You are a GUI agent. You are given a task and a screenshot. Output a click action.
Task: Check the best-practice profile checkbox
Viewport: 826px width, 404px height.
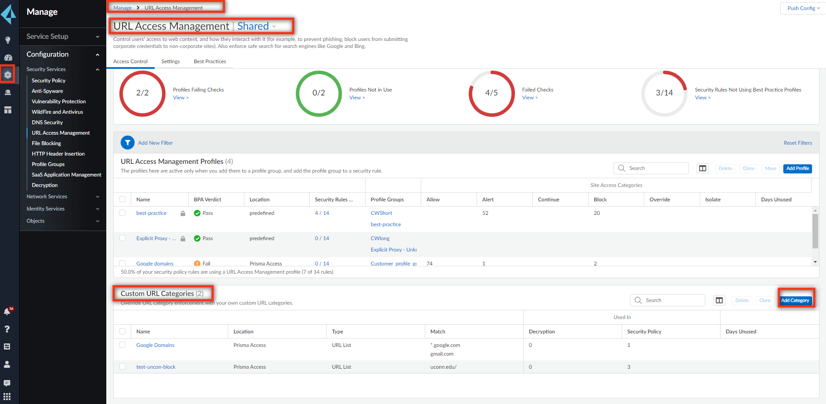[x=122, y=213]
